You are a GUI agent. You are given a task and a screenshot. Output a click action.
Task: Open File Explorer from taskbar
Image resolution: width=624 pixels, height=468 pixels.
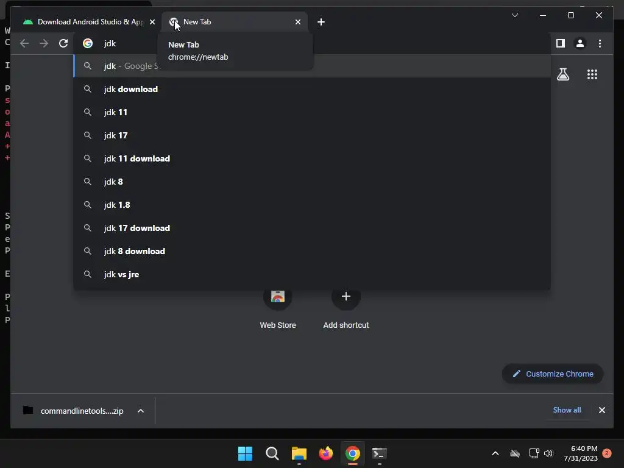coord(299,453)
